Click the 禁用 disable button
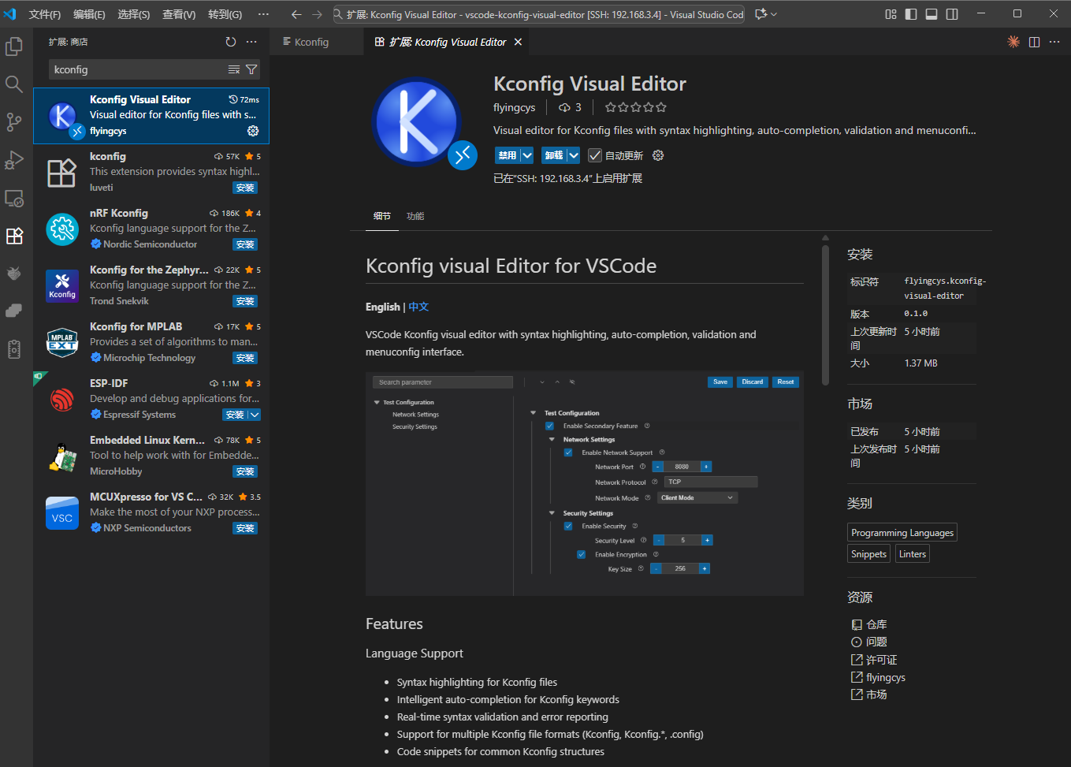 (508, 156)
